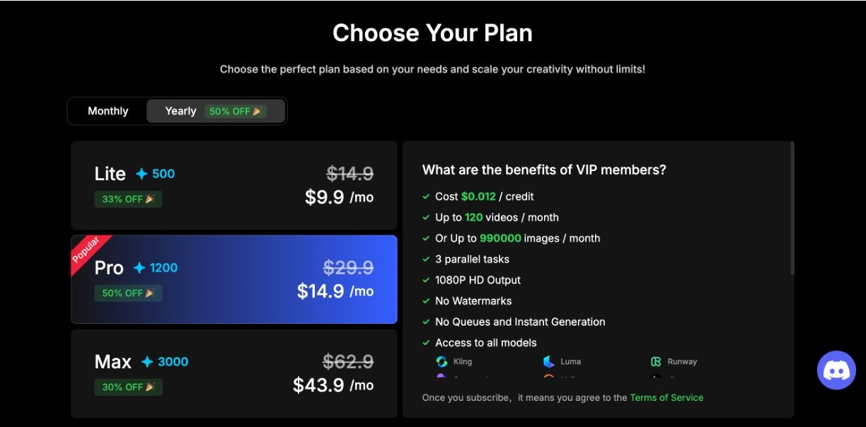Click the Kling model icon
This screenshot has height=427, width=866.
[441, 362]
